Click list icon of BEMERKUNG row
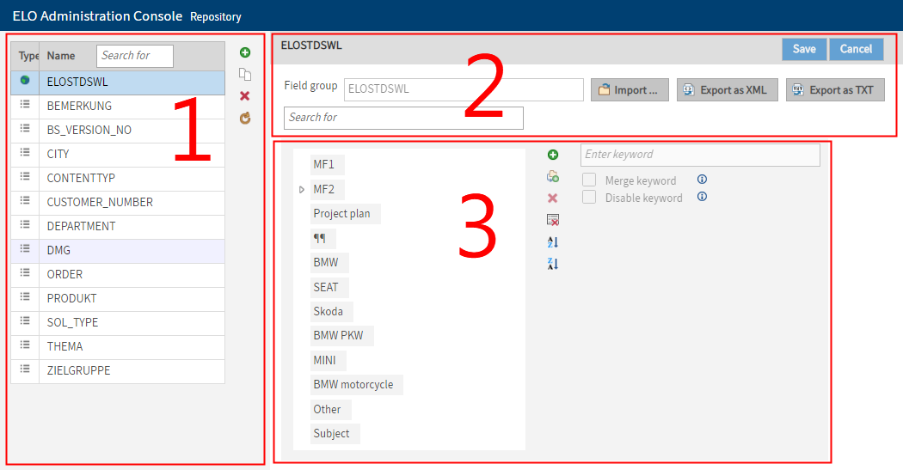 [x=25, y=105]
